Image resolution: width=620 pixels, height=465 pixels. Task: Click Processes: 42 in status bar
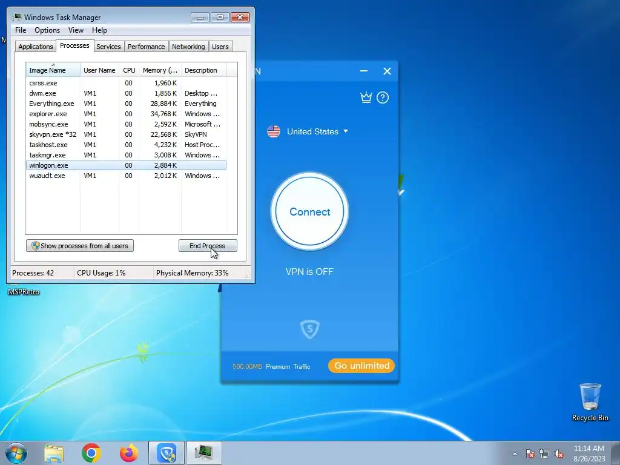[33, 273]
